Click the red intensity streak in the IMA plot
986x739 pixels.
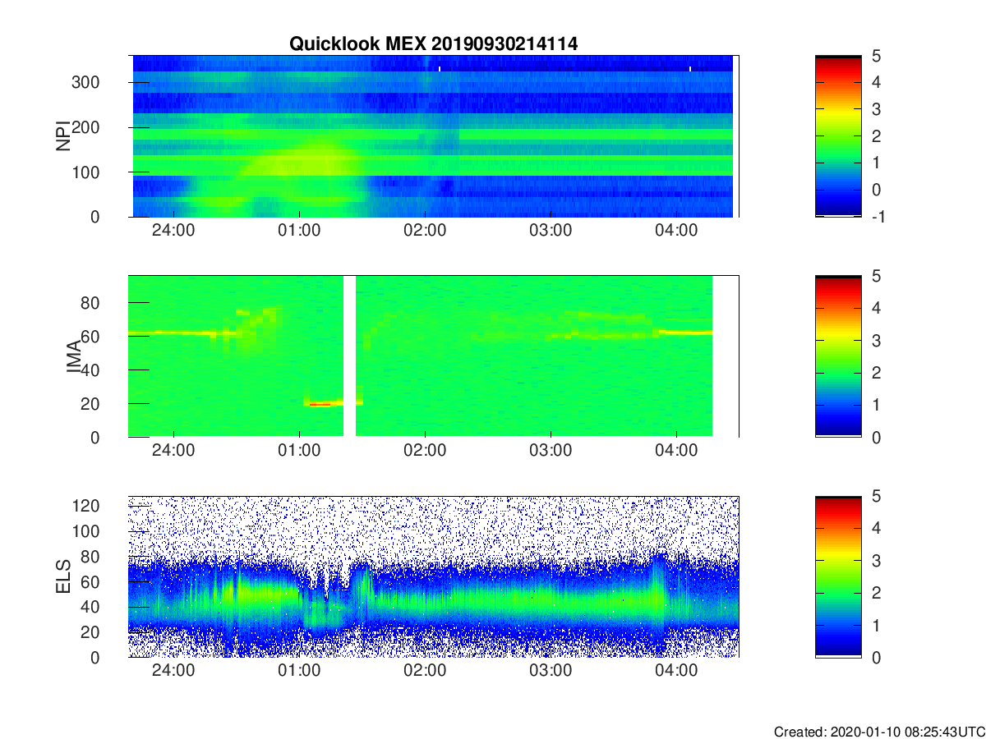click(x=320, y=404)
